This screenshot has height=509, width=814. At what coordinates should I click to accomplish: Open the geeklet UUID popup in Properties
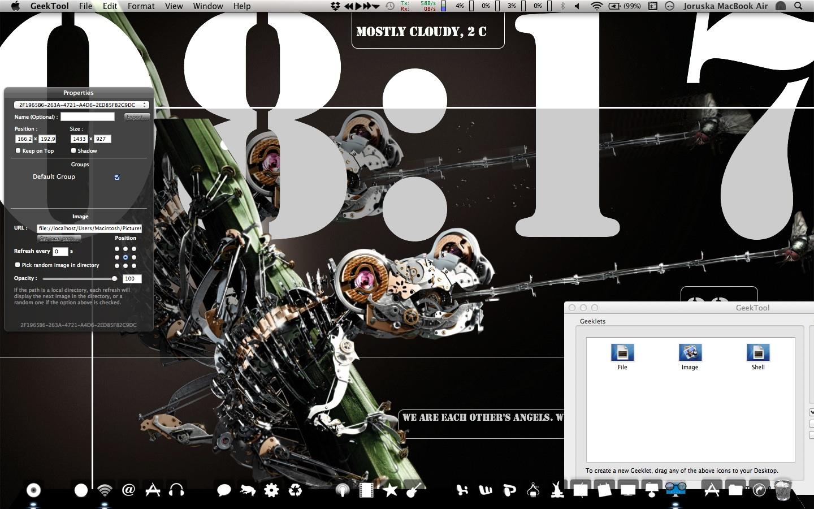click(81, 105)
